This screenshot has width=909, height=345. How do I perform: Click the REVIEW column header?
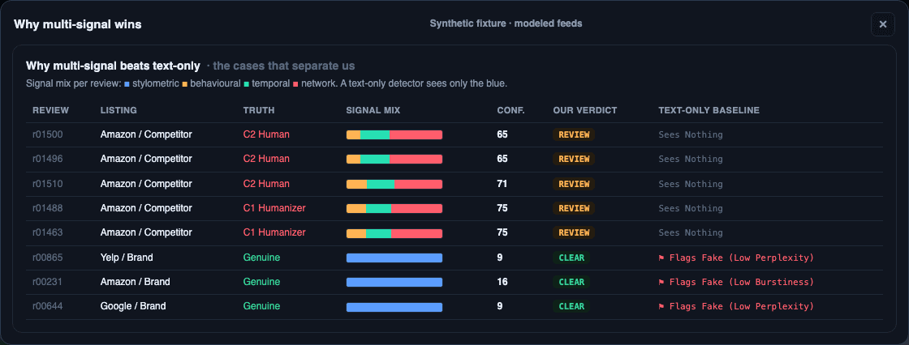pos(50,110)
